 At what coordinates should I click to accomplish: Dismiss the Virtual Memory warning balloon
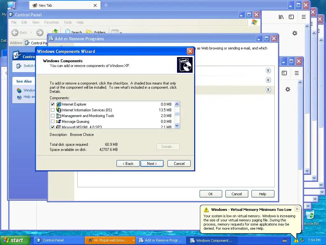297,209
